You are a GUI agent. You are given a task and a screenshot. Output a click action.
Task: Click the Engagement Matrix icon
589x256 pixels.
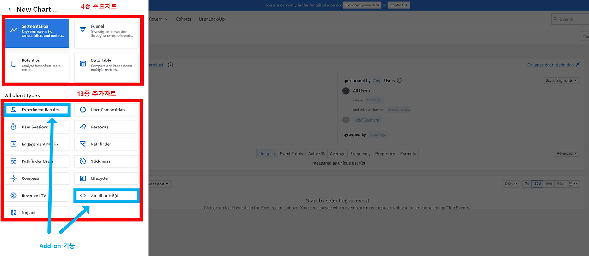coord(13,144)
